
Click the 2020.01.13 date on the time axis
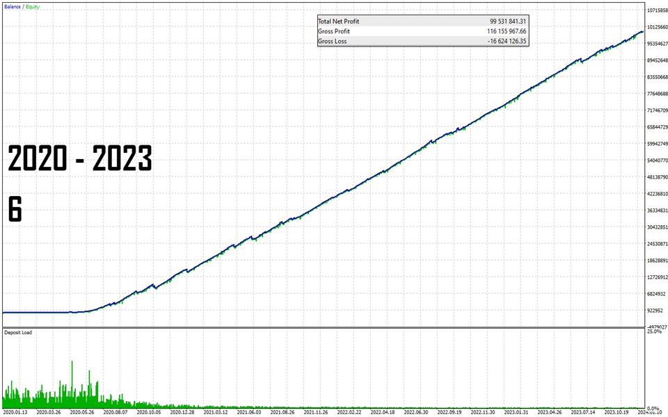[x=17, y=412]
